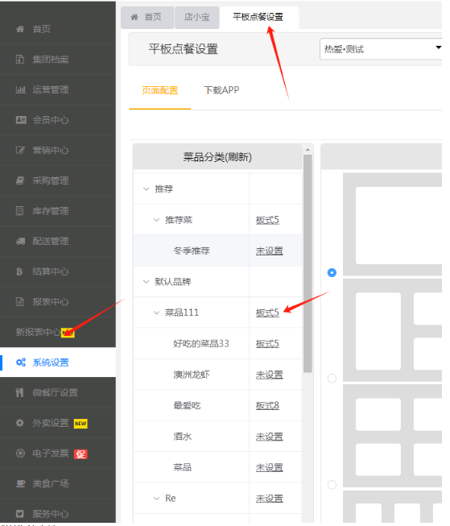Viewport: 450px width, 526px height.
Task: Click the 会员中心 member card icon
Action: (21, 120)
